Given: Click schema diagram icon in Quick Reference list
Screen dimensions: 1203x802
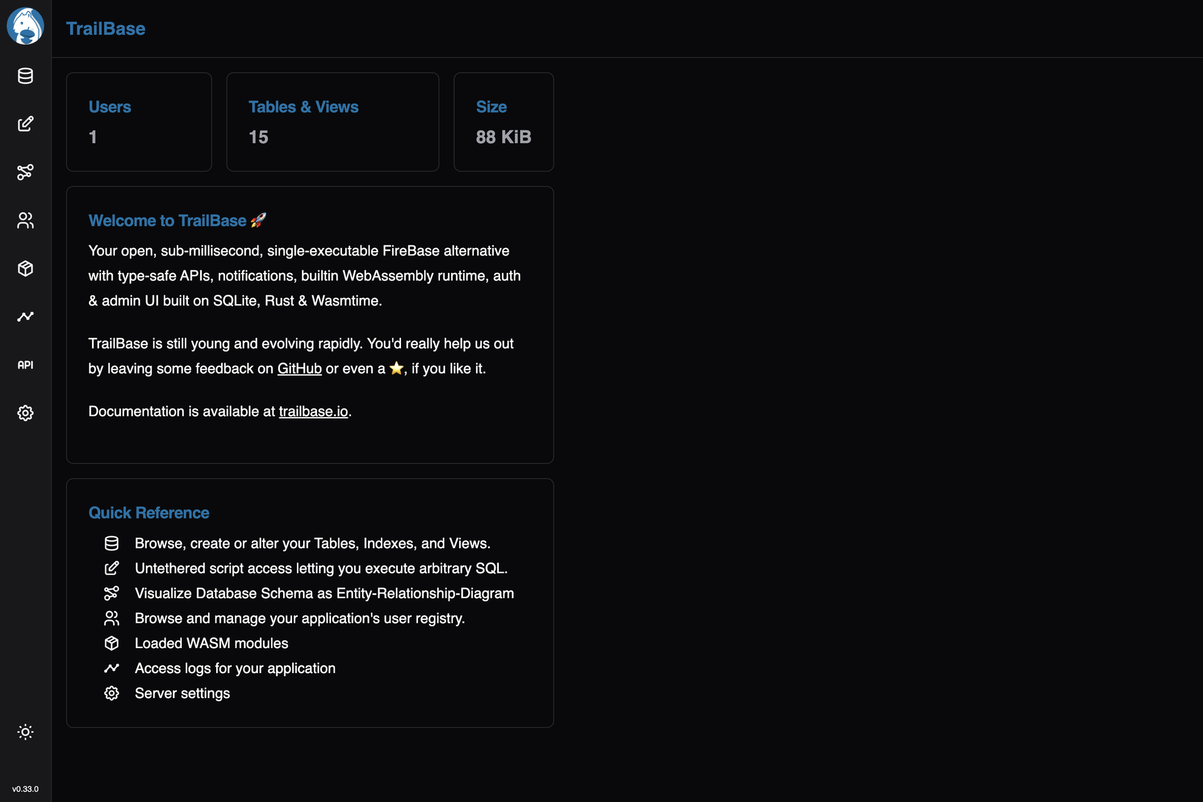Looking at the screenshot, I should 112,594.
